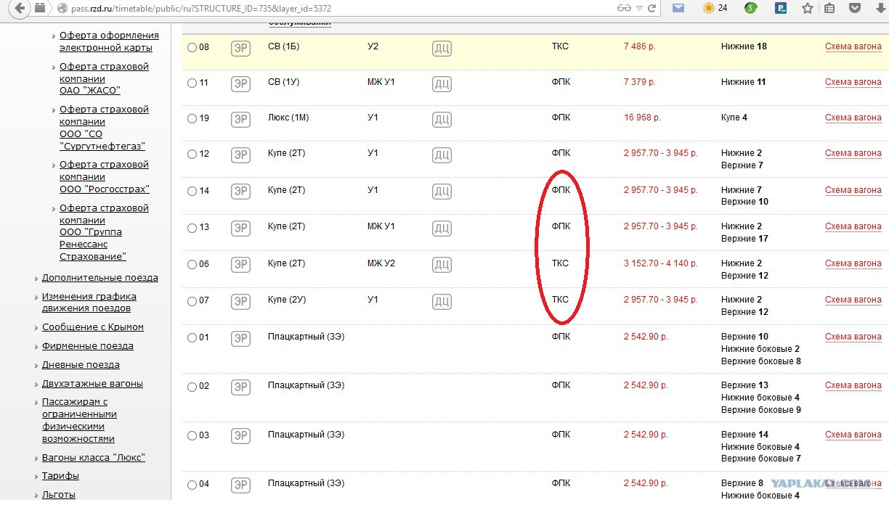Open Сообщение с Крымом sidebar item
This screenshot has width=889, height=505.
click(x=93, y=327)
